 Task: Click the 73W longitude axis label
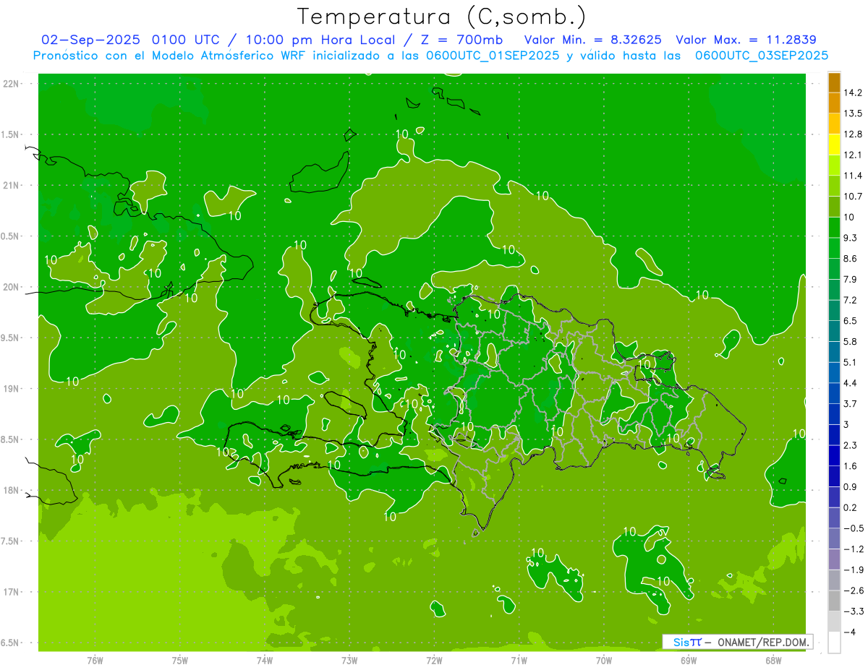349,661
